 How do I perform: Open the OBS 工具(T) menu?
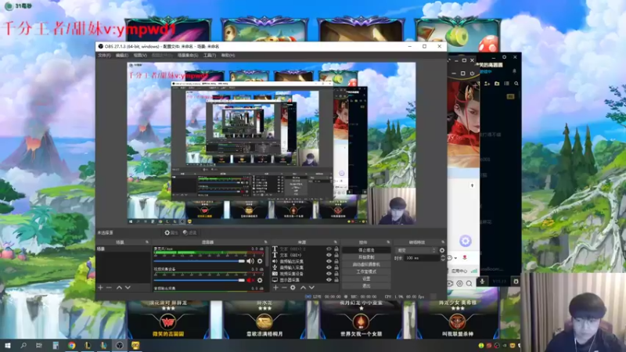(210, 55)
